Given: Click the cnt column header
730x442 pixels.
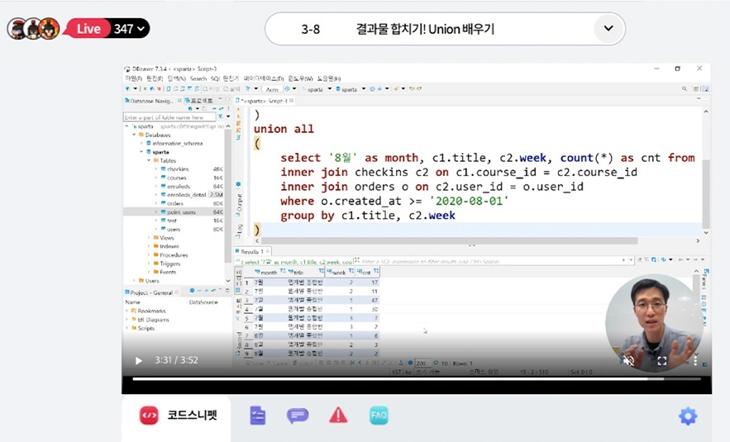Looking at the screenshot, I should (366, 272).
